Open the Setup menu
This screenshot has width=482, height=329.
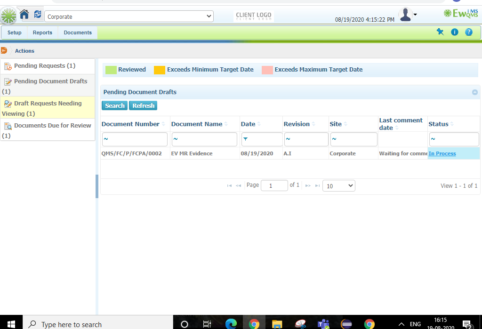point(15,32)
